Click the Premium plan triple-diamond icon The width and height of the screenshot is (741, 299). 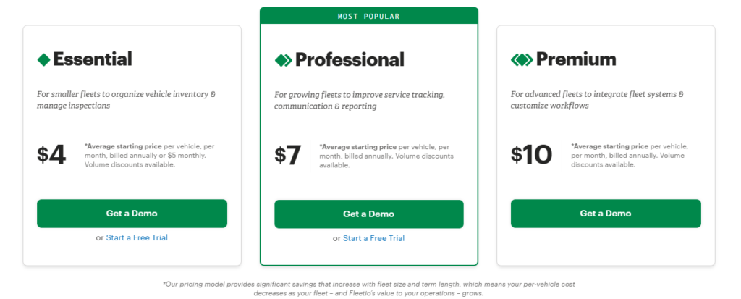(522, 59)
